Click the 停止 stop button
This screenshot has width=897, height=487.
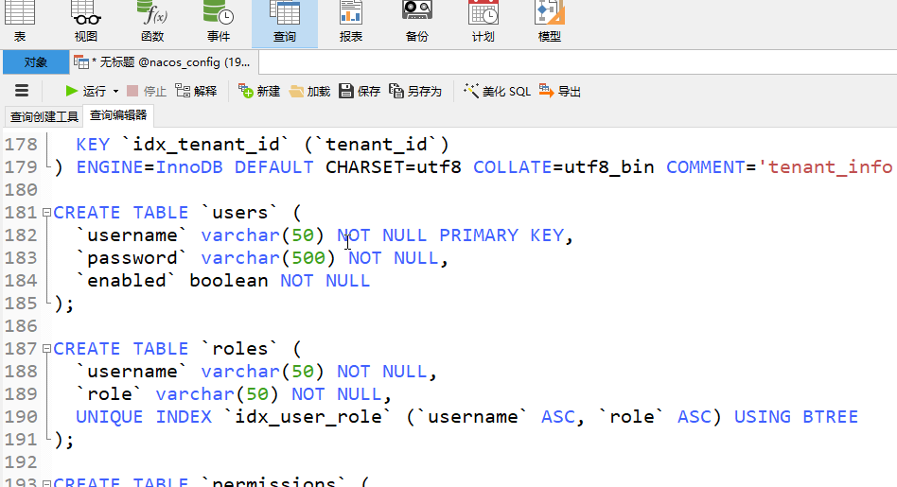[x=147, y=91]
